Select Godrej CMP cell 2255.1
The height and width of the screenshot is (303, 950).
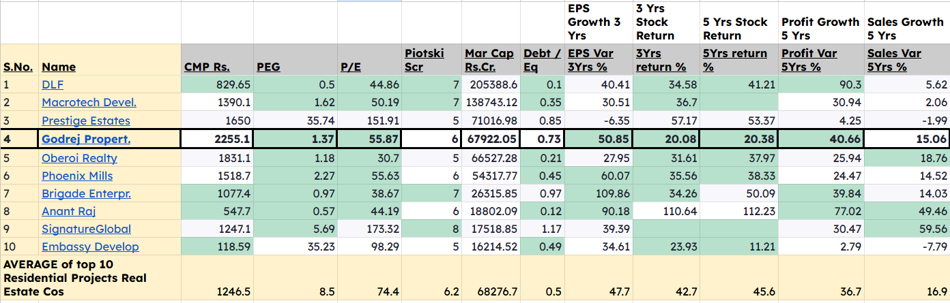click(217, 139)
